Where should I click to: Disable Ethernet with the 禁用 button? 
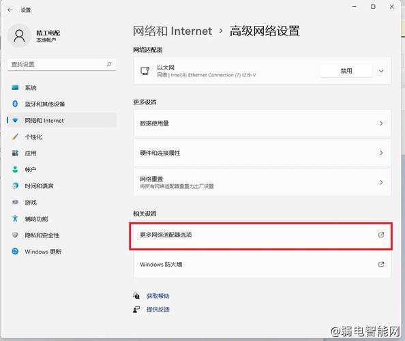(x=346, y=71)
